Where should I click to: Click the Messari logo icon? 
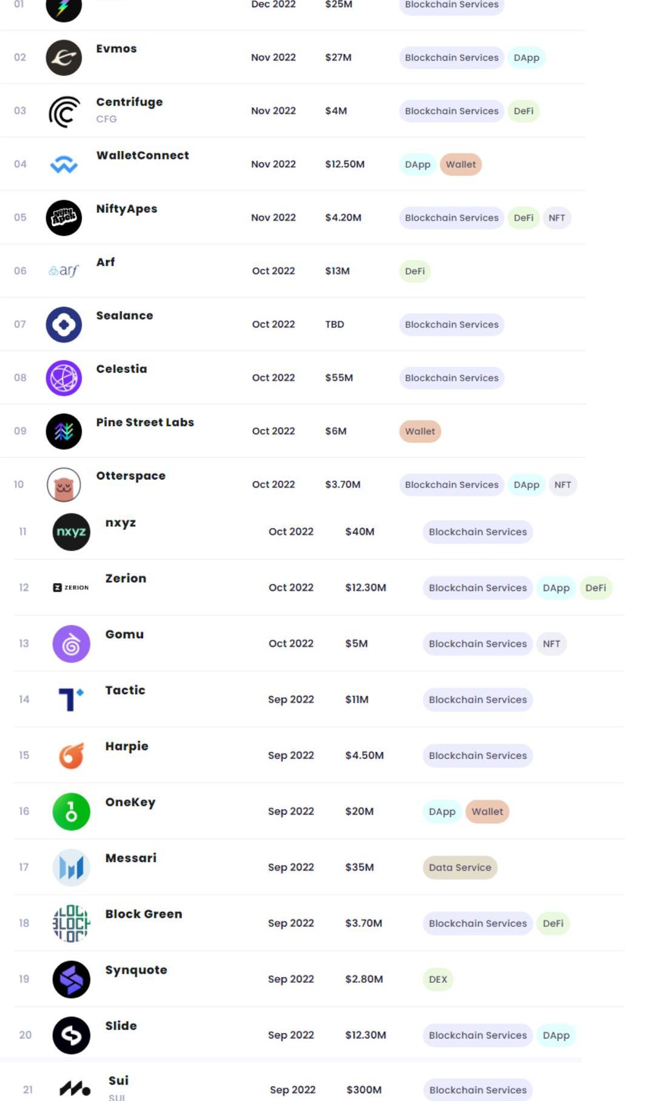tap(72, 868)
